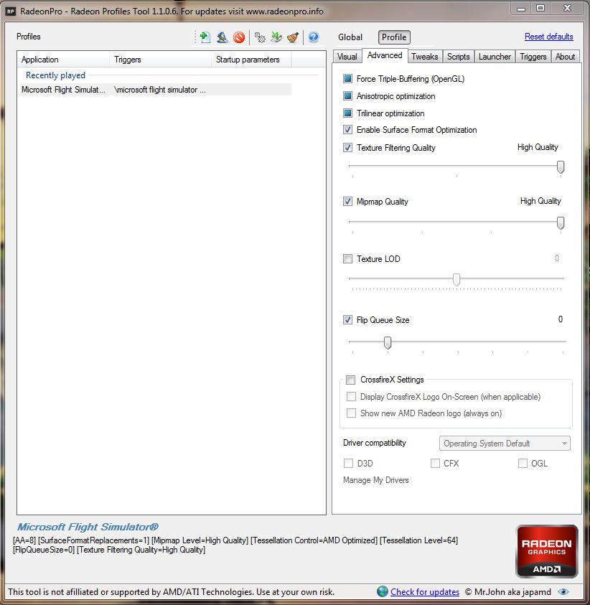Image resolution: width=590 pixels, height=605 pixels.
Task: Open the Launcher tab
Action: pos(495,56)
